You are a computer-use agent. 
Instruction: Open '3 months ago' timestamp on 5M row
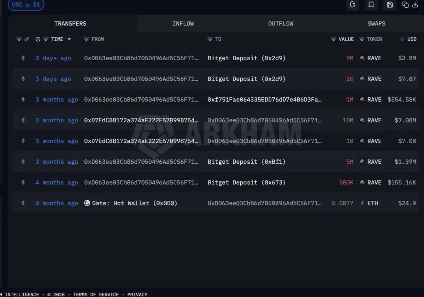57,162
